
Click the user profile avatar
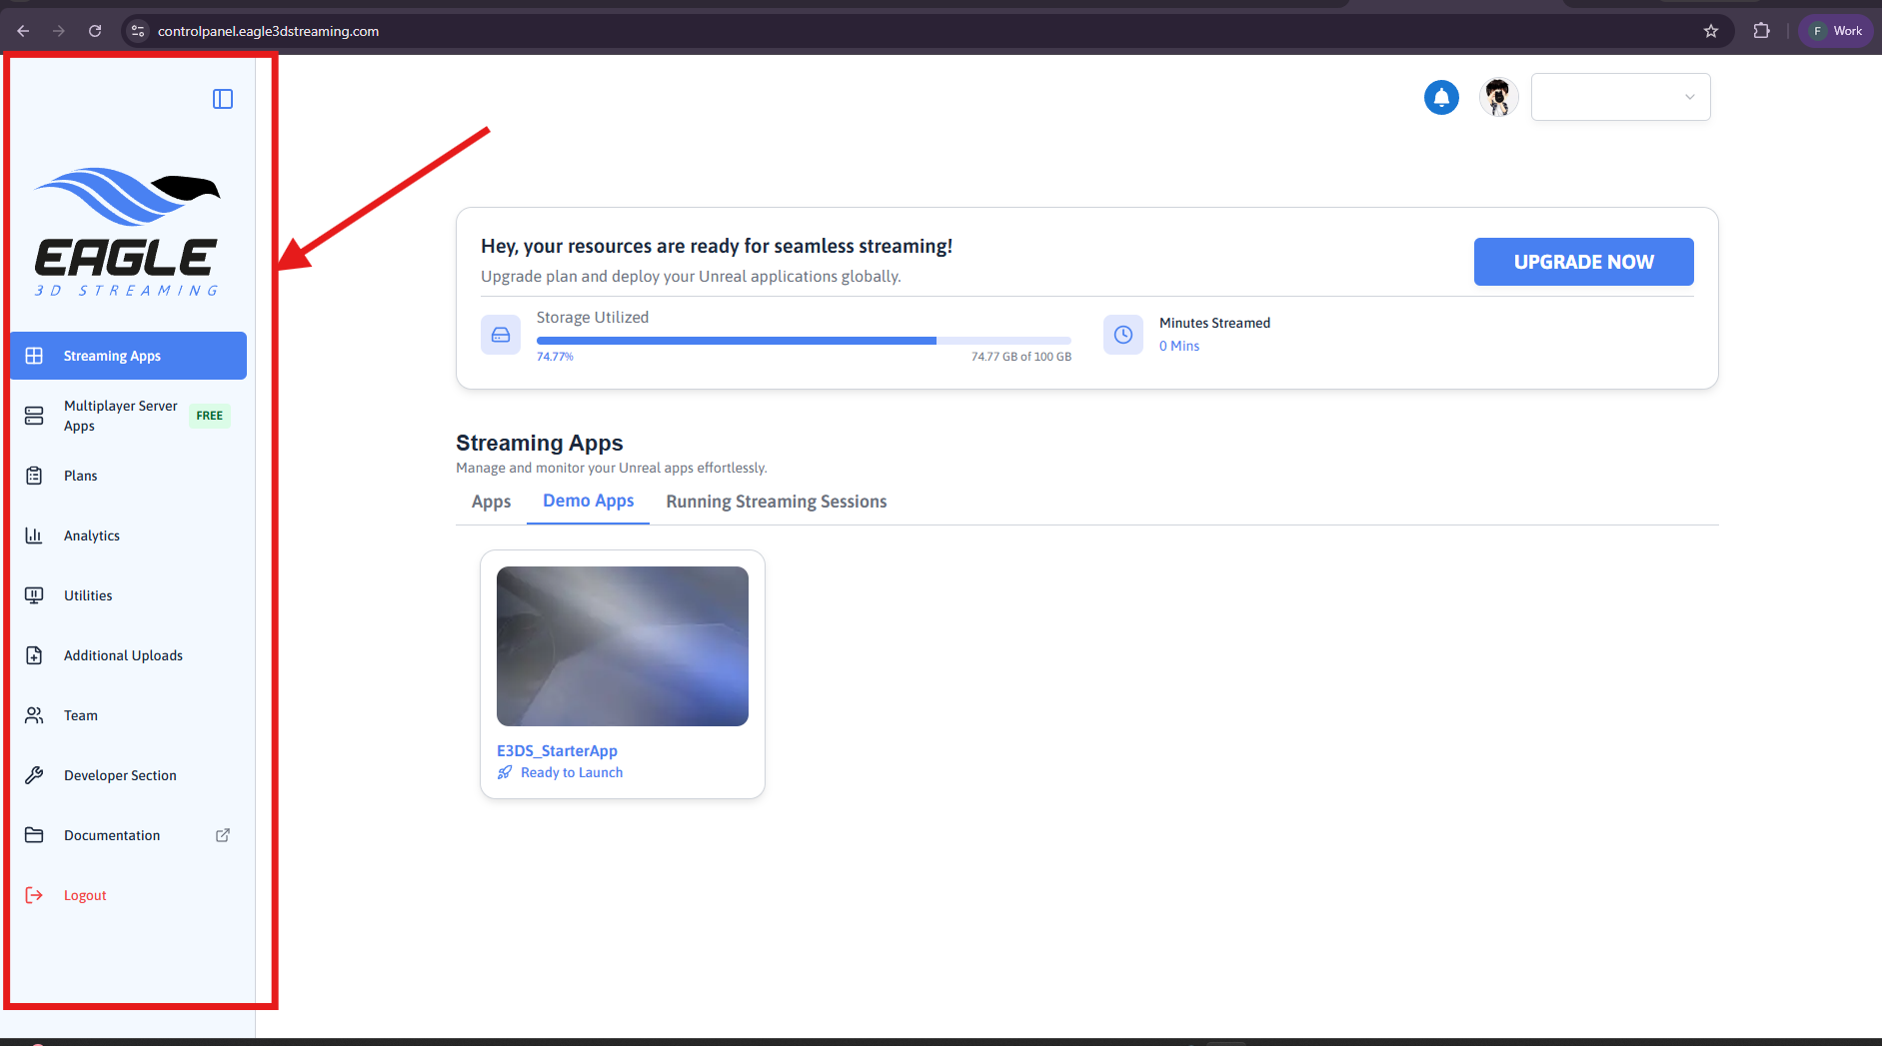coord(1498,97)
